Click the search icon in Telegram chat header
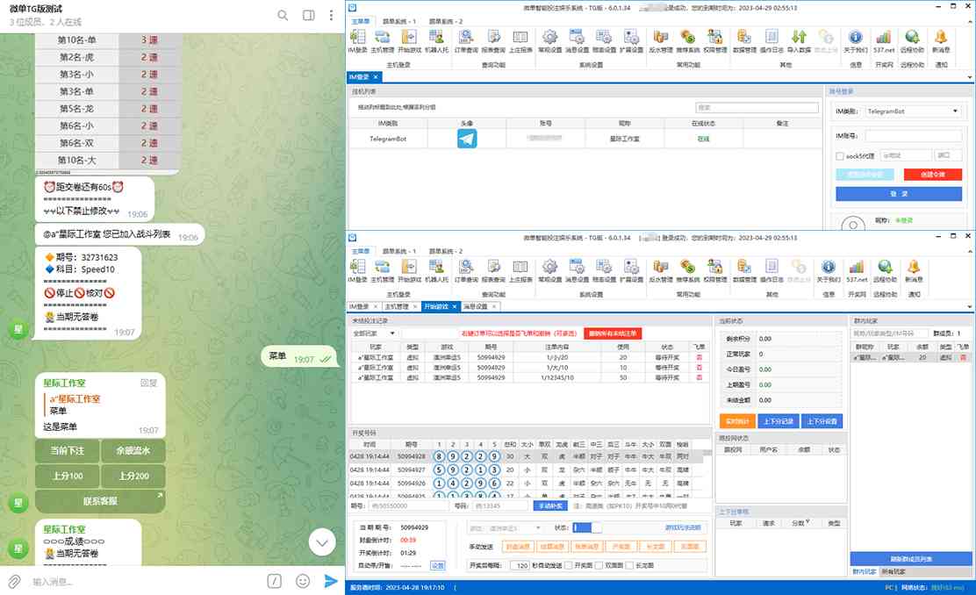The height and width of the screenshot is (595, 976). pyautogui.click(x=283, y=15)
